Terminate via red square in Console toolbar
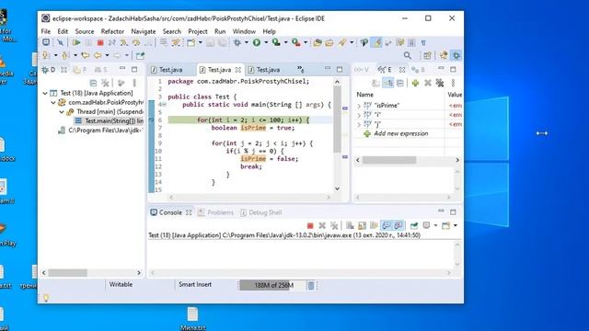The image size is (589, 331). 310,225
